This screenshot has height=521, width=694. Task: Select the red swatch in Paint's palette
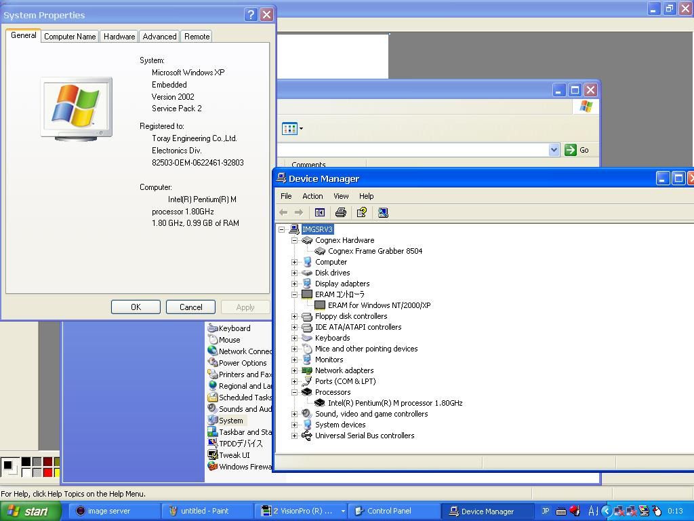pyautogui.click(x=49, y=471)
